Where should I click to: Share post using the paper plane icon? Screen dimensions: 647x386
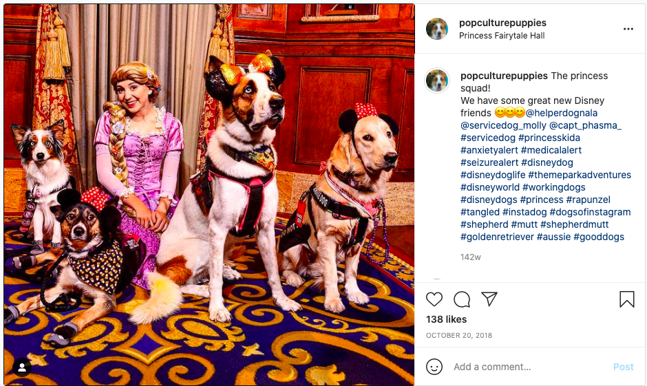pos(489,299)
